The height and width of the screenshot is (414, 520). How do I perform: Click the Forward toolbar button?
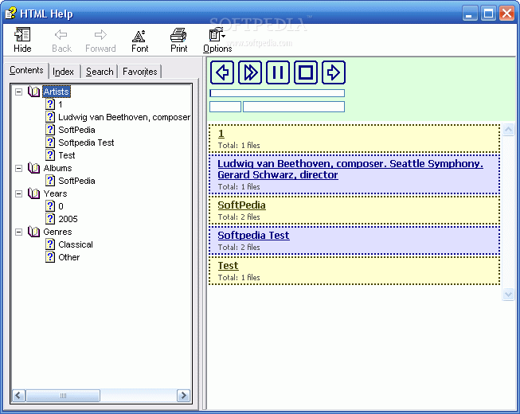coord(100,40)
